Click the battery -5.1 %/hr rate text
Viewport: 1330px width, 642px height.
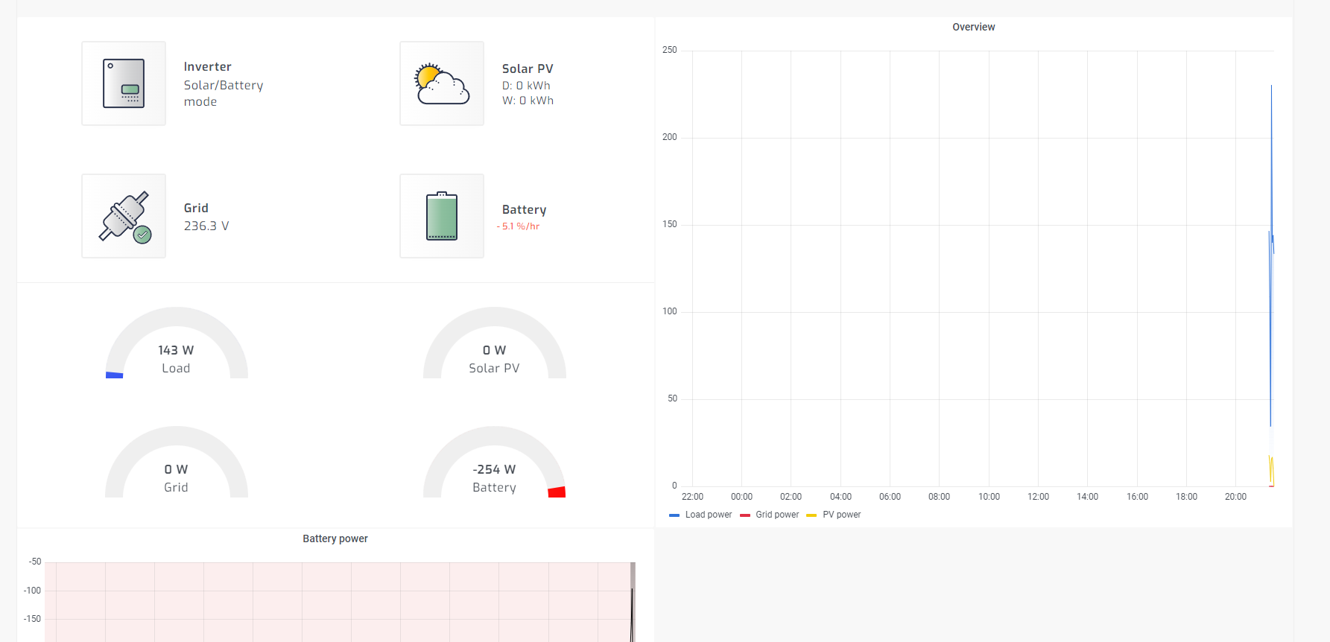point(519,226)
